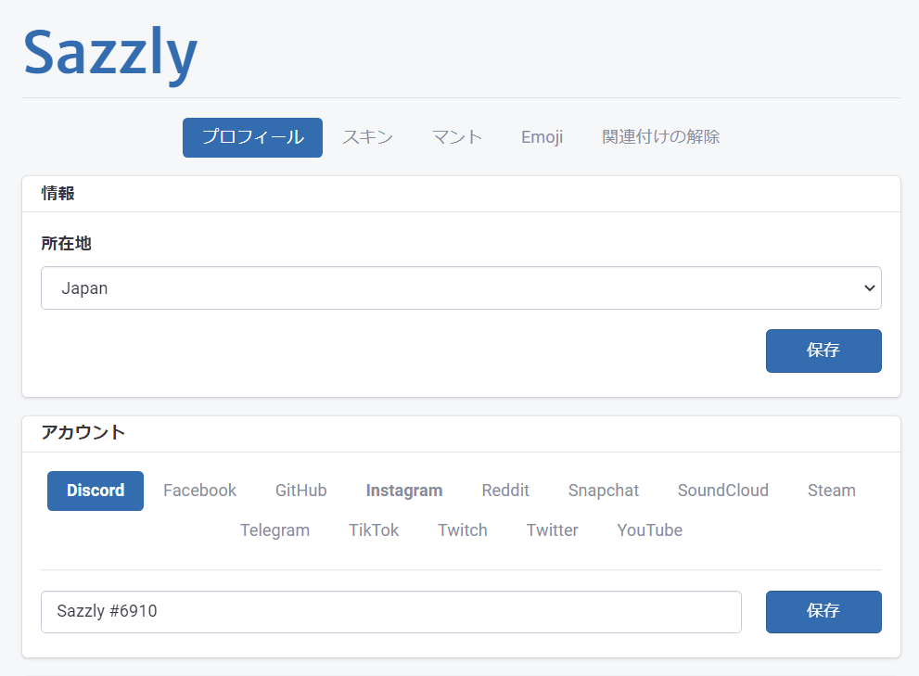Select the YouTube account tab
The image size is (919, 676).
[x=650, y=530]
